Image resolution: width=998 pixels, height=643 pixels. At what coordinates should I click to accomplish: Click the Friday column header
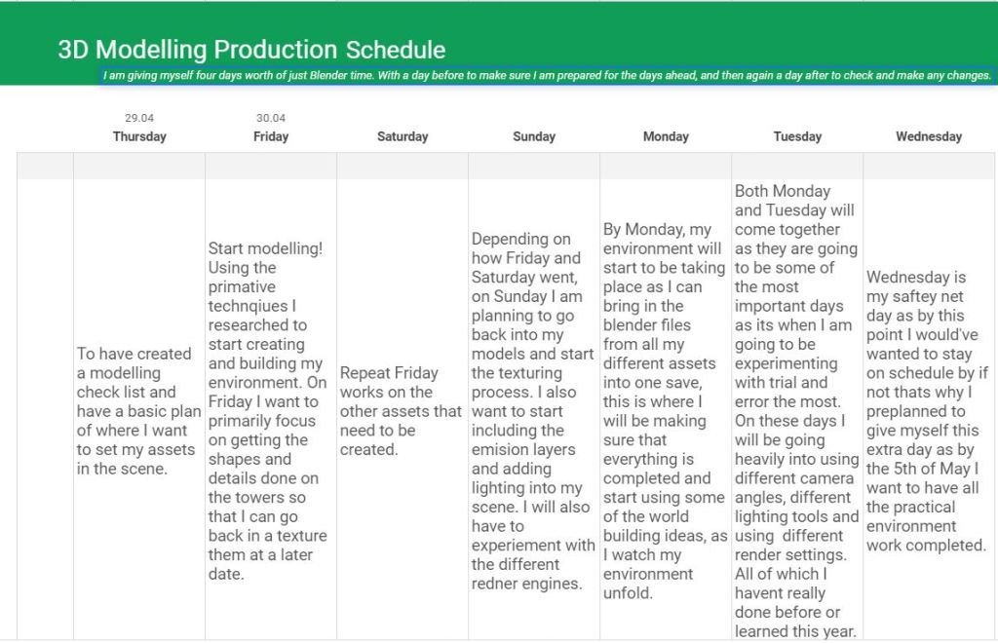tap(271, 137)
